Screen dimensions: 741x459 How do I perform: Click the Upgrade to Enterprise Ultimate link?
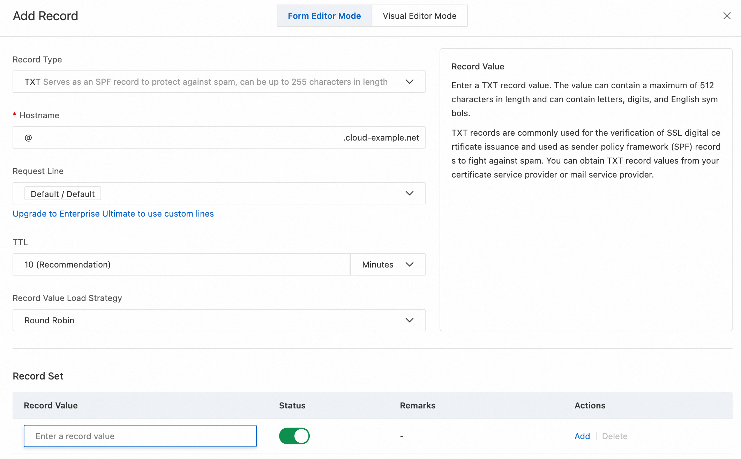point(113,214)
